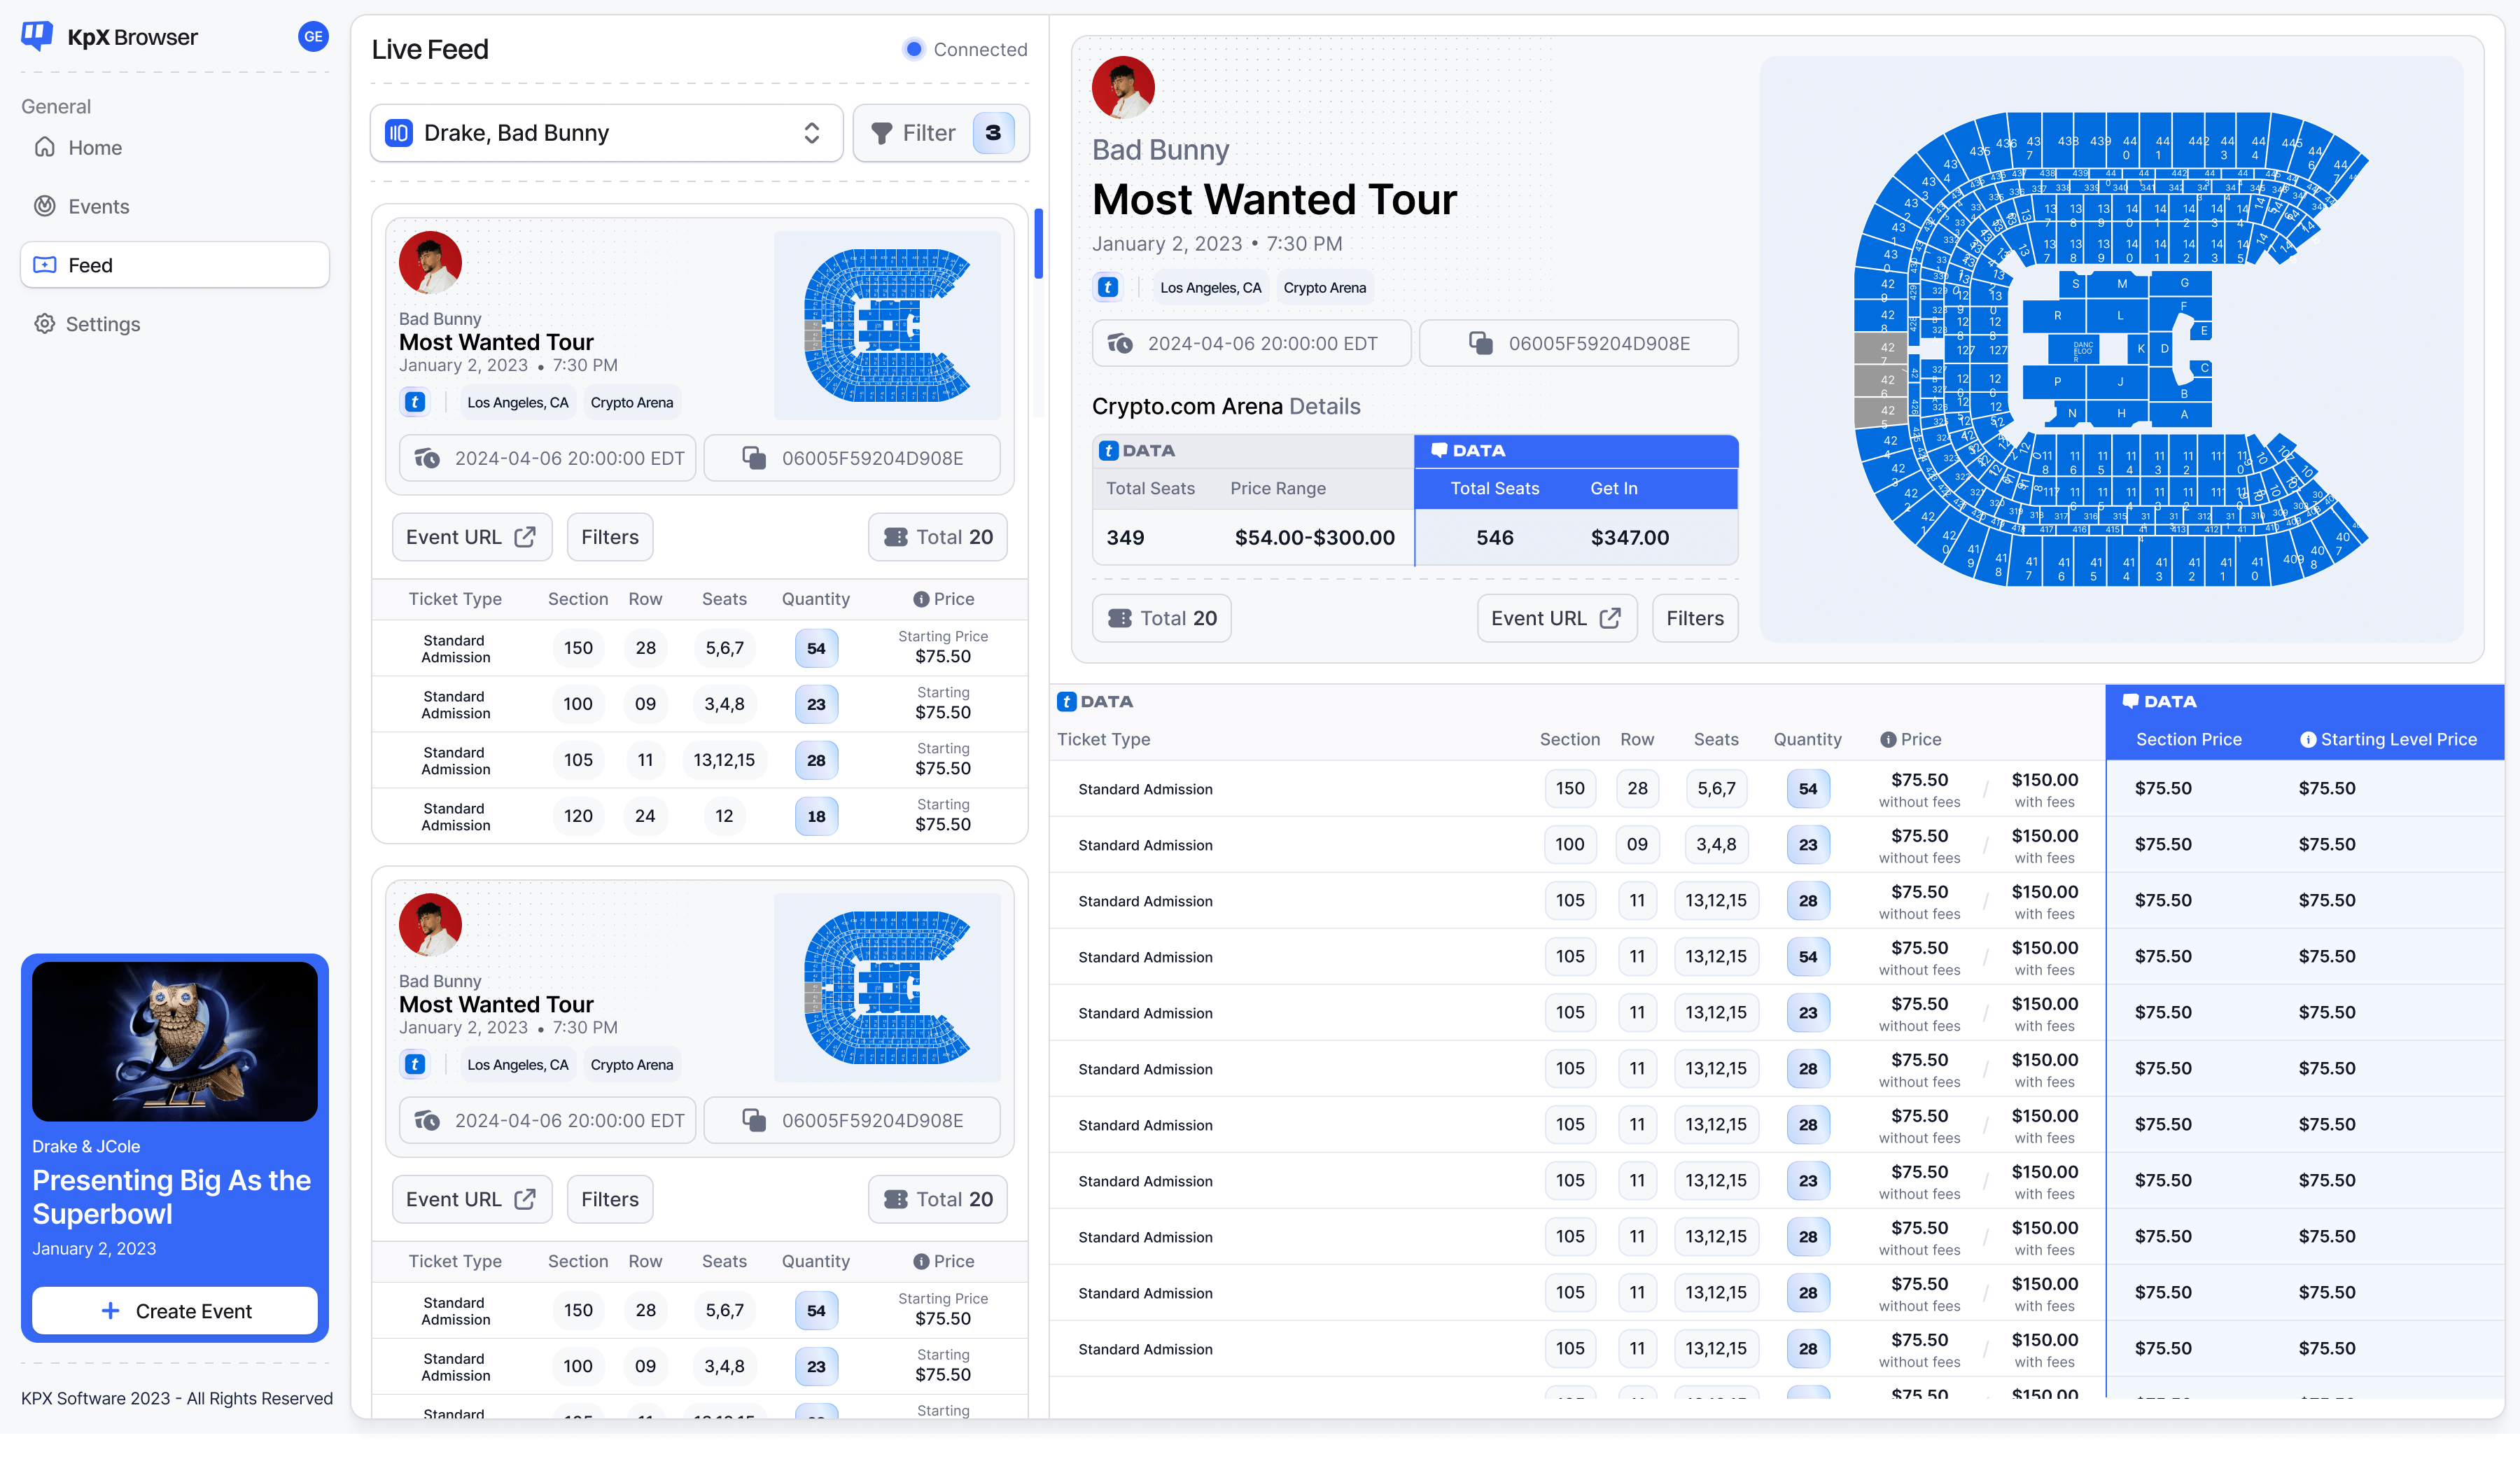Screen dimensions: 2520x1459
Task: Click Bad Bunny avatar in second feed card
Action: tap(430, 924)
